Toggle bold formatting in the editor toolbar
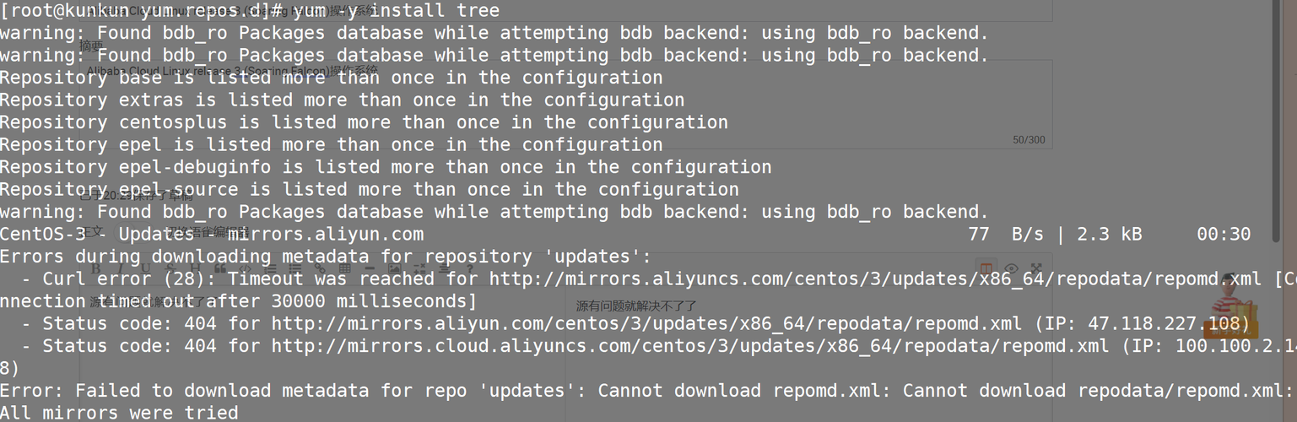Viewport: 1297px width, 422px height. 96,269
